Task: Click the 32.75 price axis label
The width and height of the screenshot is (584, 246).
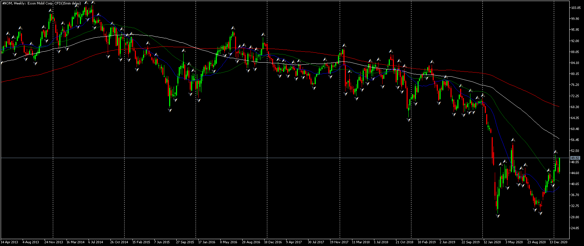Action: coord(574,206)
